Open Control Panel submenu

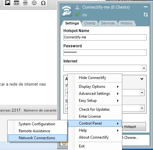(x=95, y=123)
